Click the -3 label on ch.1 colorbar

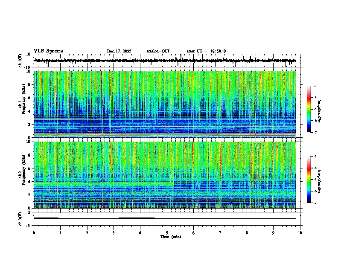point(315,86)
